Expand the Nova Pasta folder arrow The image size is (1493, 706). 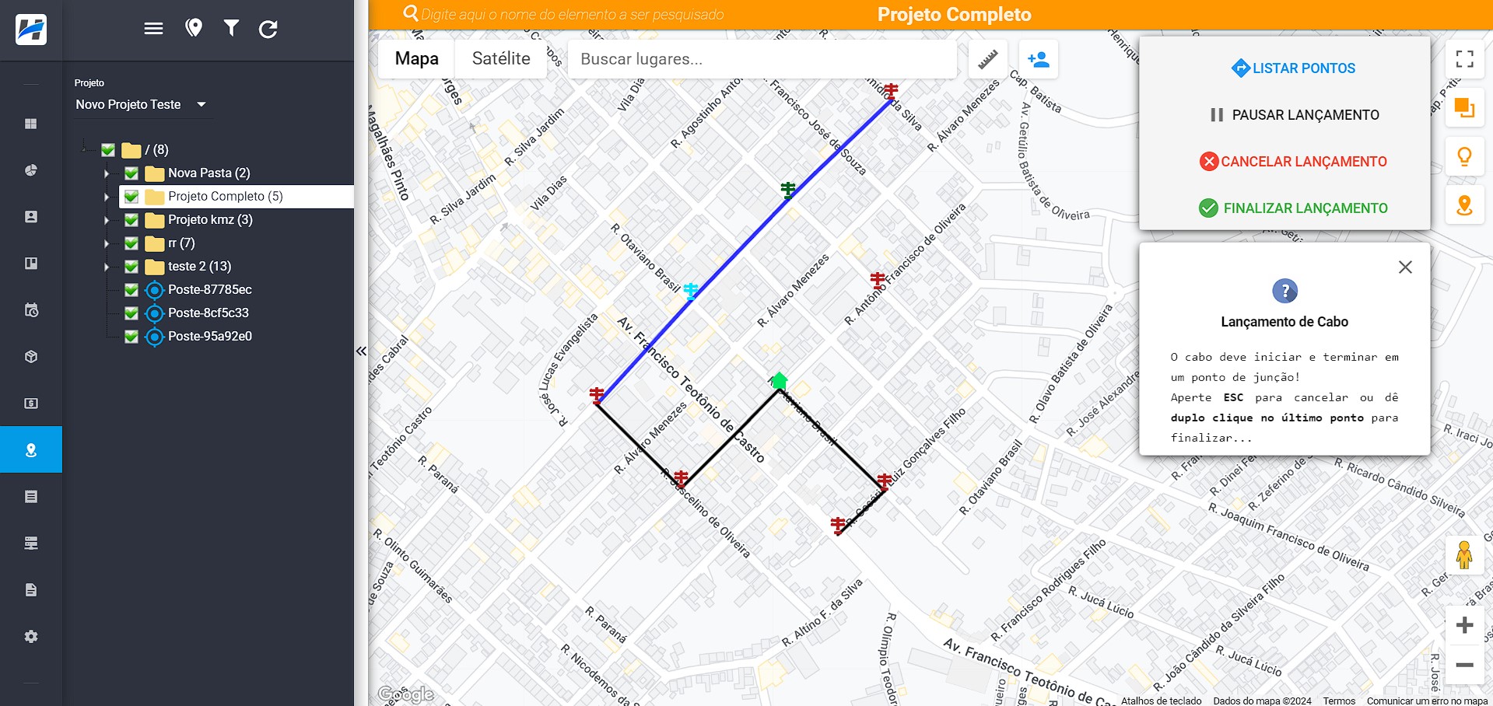[107, 173]
